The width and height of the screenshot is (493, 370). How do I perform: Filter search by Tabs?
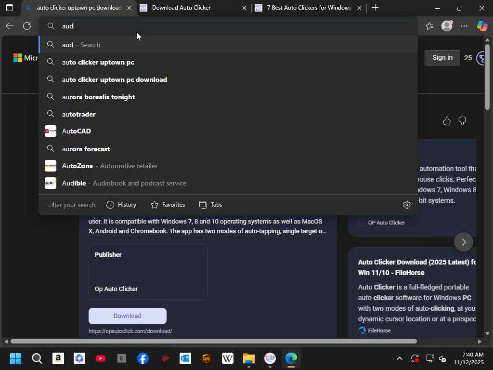[211, 205]
